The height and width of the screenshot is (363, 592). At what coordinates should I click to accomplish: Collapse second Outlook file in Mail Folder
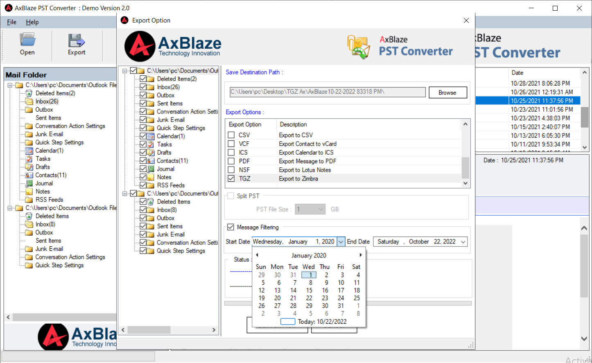[x=10, y=208]
